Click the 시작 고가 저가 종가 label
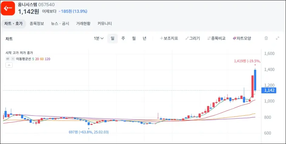The width and height of the screenshot is (286, 144). coord(19,53)
